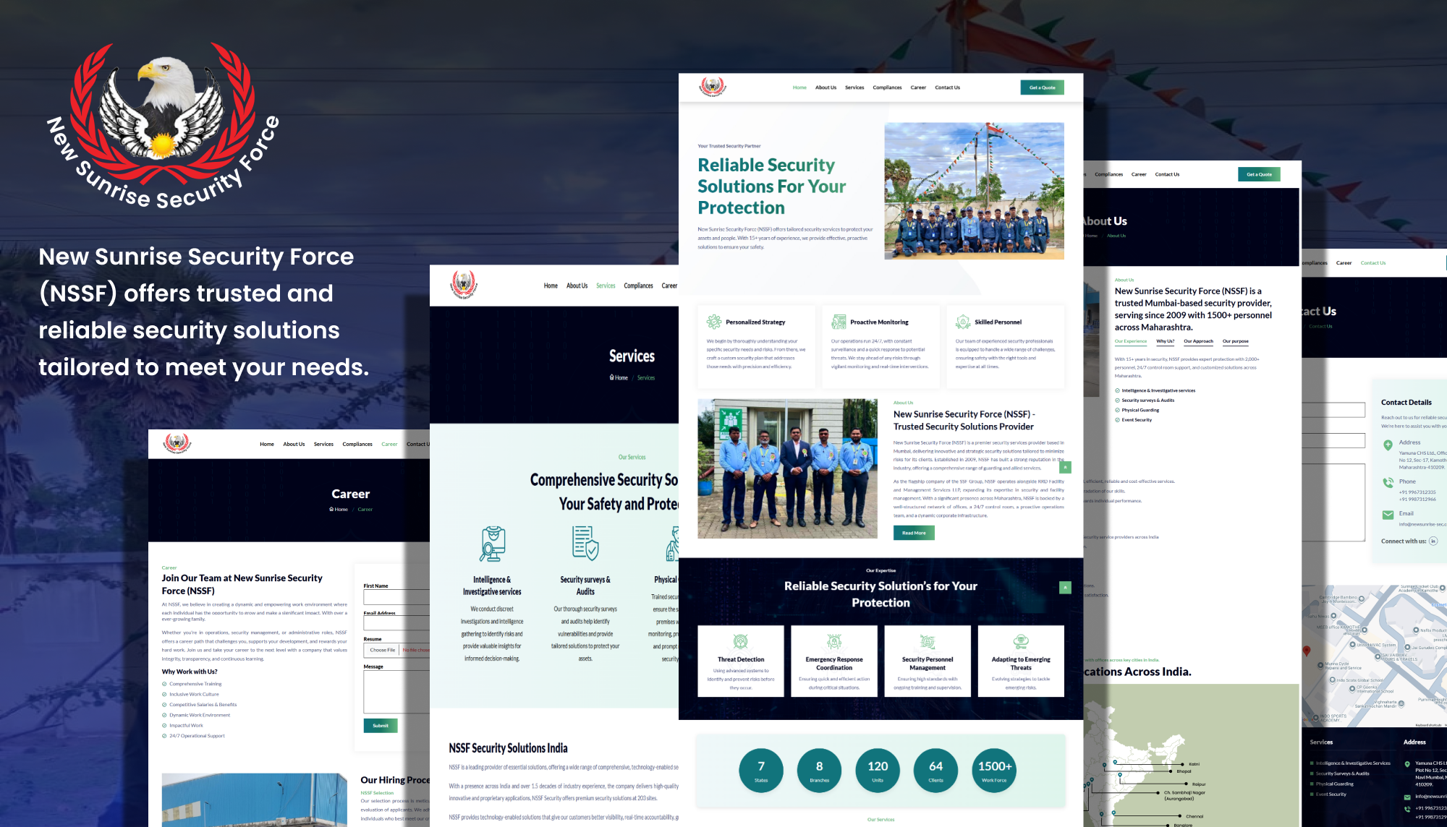The image size is (1447, 827).
Task: Click the Adapting to Emerging Threats icon
Action: tap(1021, 640)
